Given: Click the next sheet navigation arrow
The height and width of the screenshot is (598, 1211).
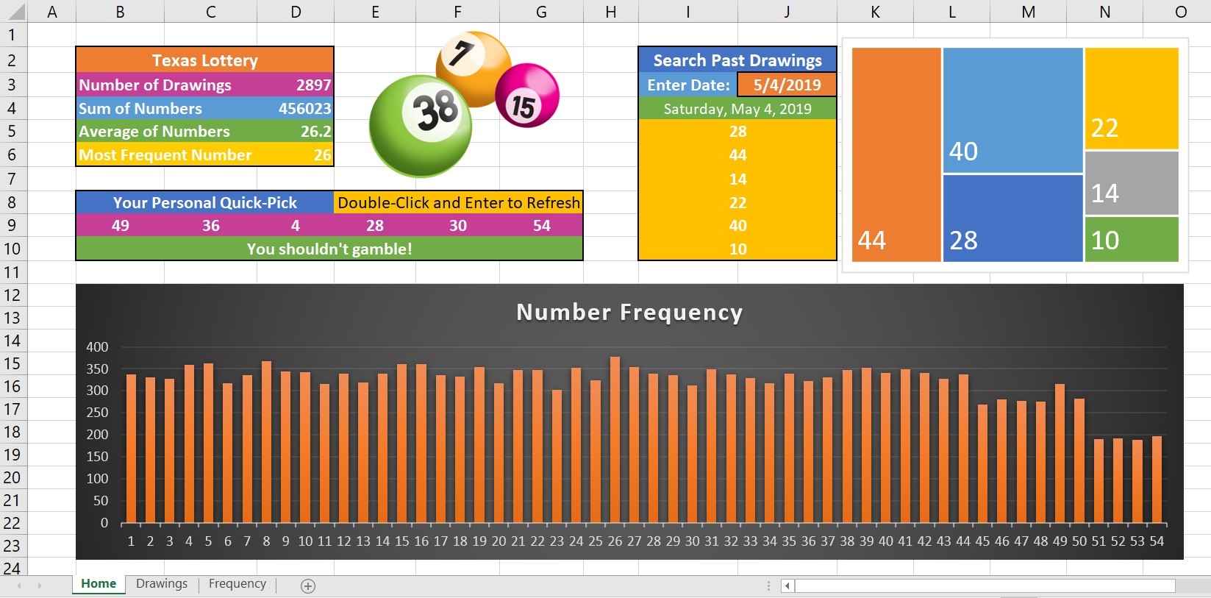Looking at the screenshot, I should [x=40, y=585].
